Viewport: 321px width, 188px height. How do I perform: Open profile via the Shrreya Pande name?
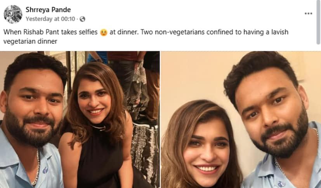[x=48, y=9]
